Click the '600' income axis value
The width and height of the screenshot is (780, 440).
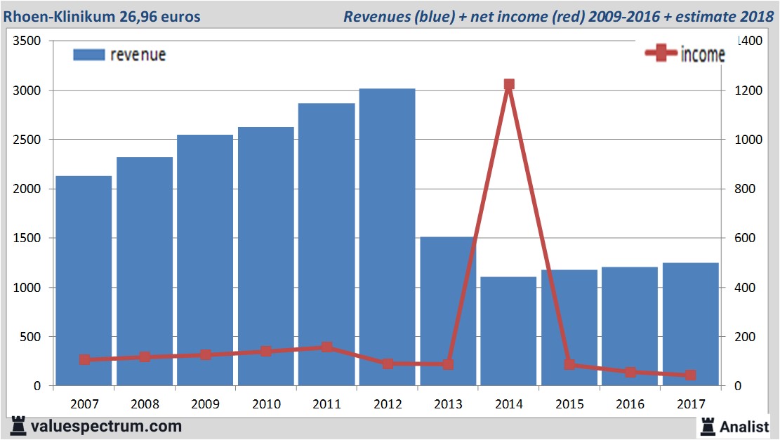coord(745,238)
